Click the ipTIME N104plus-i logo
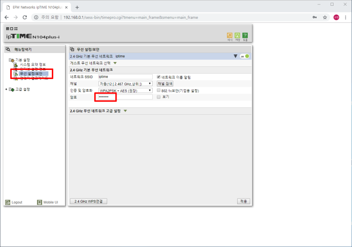 [33, 36]
